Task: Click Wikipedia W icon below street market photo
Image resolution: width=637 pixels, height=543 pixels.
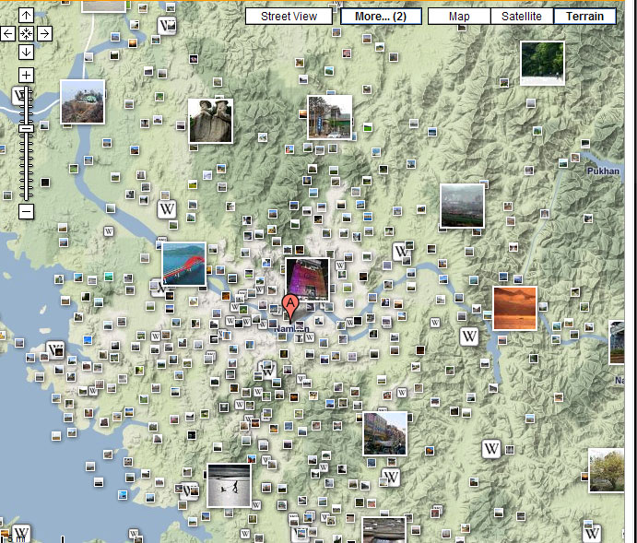Action: pos(391,477)
